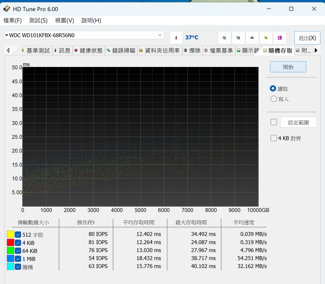The width and height of the screenshot is (325, 284).
Task: Click the 最大存取時間 column header
Action: 191,222
